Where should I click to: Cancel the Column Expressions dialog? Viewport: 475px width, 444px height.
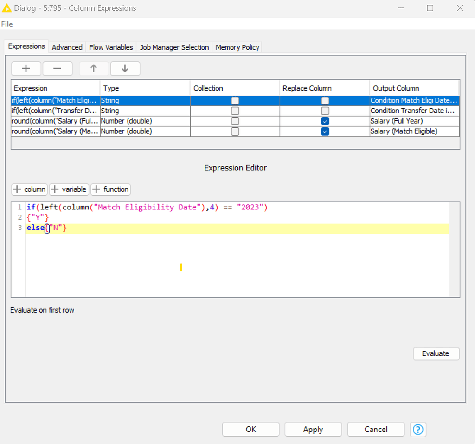point(376,429)
